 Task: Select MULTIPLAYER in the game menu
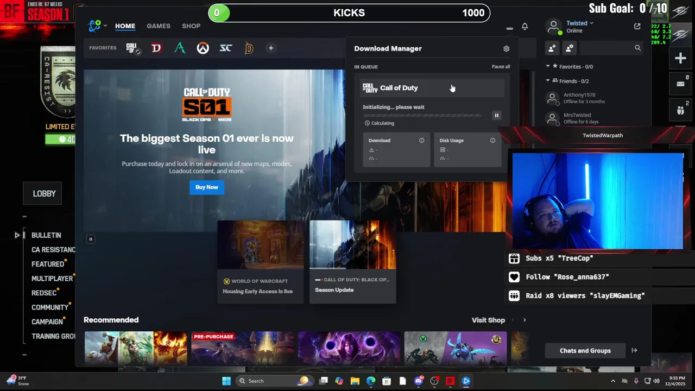pyautogui.click(x=52, y=279)
